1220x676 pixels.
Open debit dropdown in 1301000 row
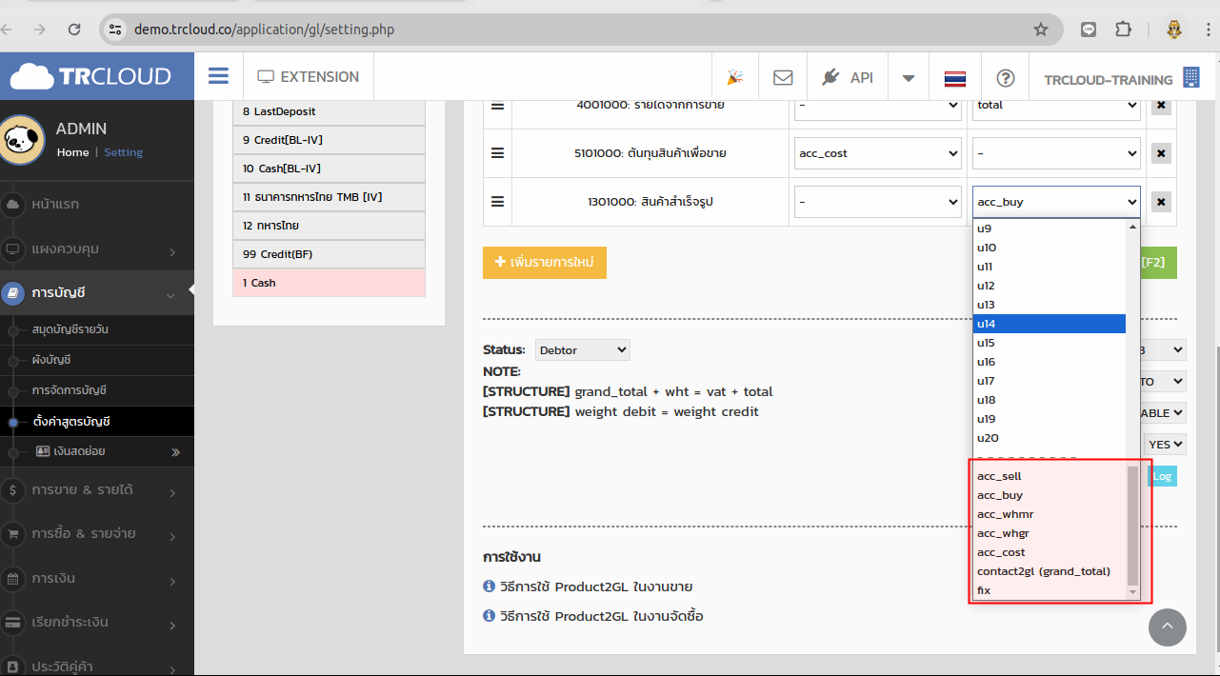[878, 201]
